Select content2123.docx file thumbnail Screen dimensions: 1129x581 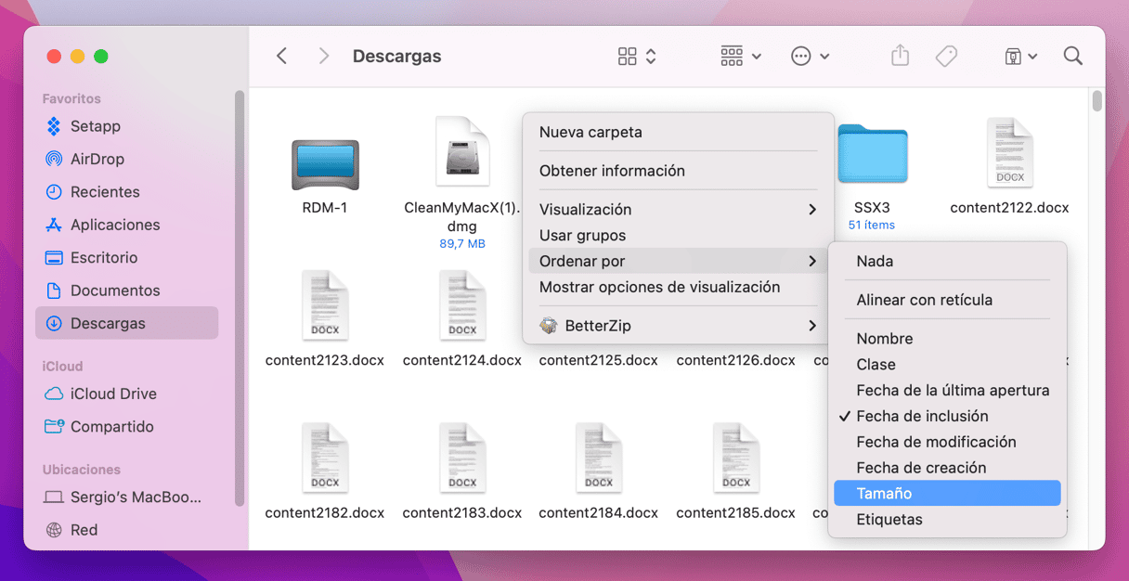(325, 306)
